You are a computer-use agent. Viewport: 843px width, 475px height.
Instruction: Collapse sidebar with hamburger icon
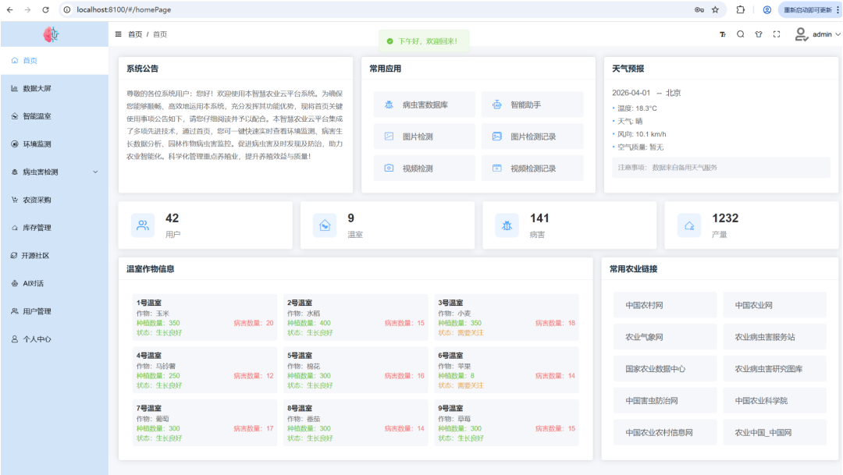pyautogui.click(x=119, y=34)
